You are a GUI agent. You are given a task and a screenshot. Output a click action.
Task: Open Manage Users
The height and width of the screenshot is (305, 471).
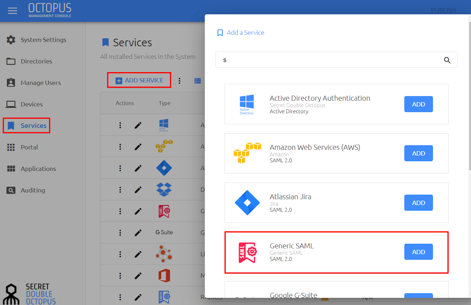[x=40, y=83]
